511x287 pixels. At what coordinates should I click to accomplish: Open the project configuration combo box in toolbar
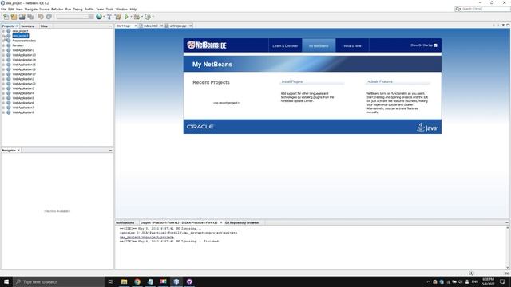(x=75, y=17)
